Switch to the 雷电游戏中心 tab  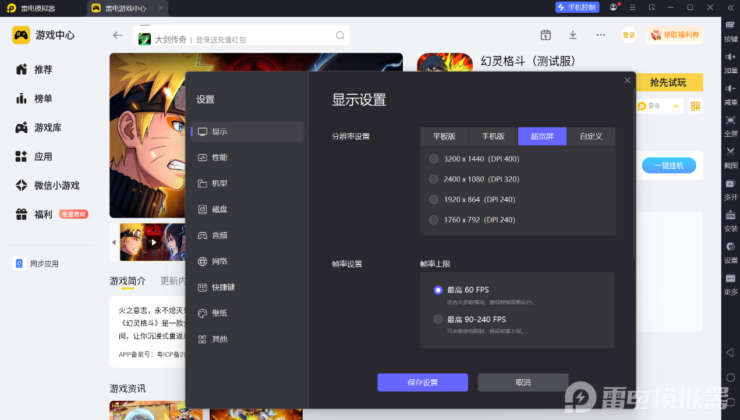(126, 8)
